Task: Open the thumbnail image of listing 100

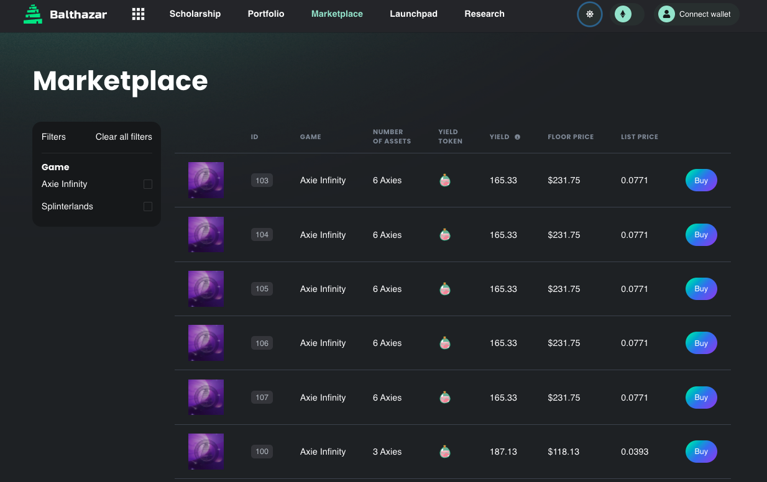Action: point(206,452)
